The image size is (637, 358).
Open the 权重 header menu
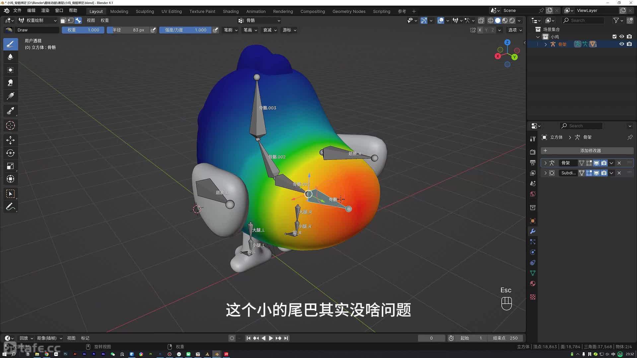tap(105, 21)
